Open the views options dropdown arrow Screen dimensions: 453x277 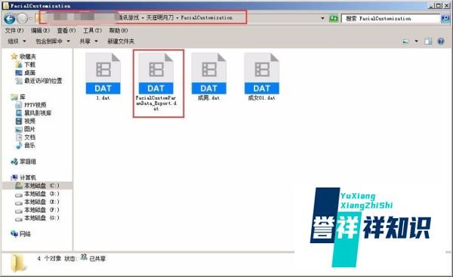pyautogui.click(x=416, y=42)
